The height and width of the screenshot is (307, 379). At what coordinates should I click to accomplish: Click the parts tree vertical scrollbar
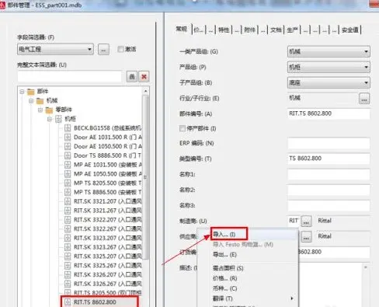(x=145, y=177)
